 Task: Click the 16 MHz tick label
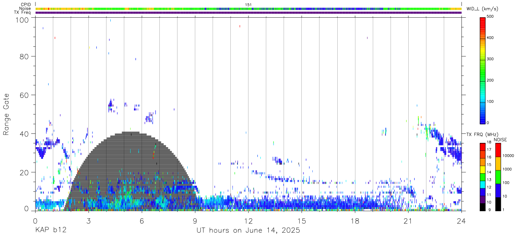489,158
